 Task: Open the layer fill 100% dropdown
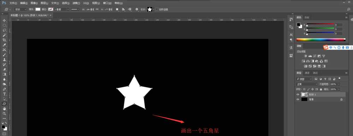click(x=339, y=89)
